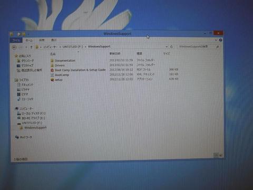
Task: Click the Computer icon in sidebar
Action: 17,109
